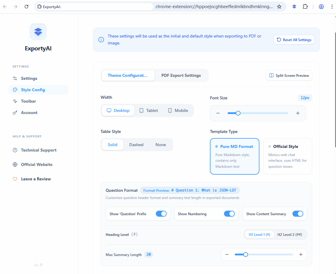The height and width of the screenshot is (274, 336).
Task: Click the info icon in the blue banner
Action: pyautogui.click(x=101, y=40)
